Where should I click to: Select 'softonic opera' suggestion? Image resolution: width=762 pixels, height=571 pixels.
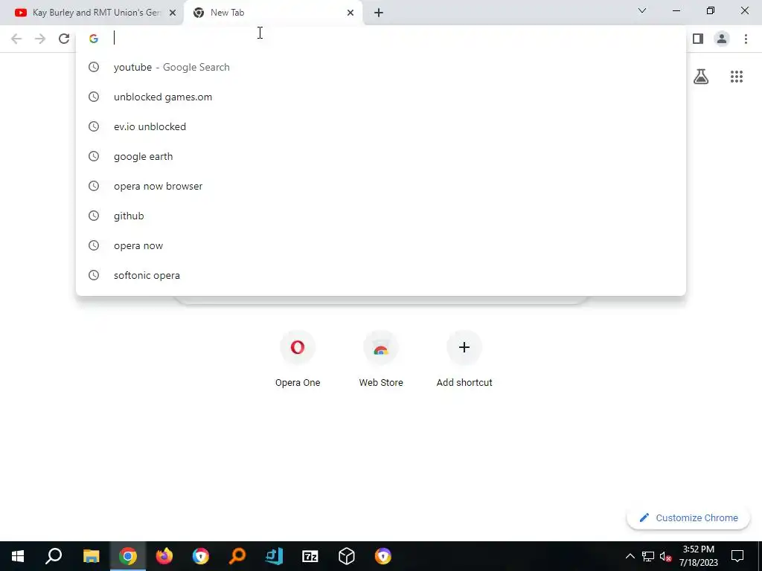click(381, 275)
